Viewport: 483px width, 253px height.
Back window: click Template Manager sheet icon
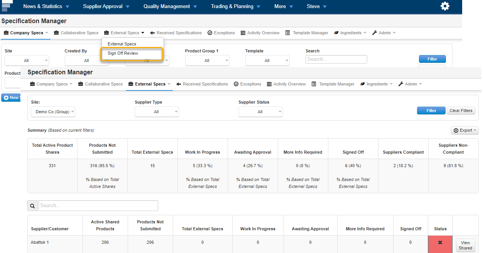point(288,33)
